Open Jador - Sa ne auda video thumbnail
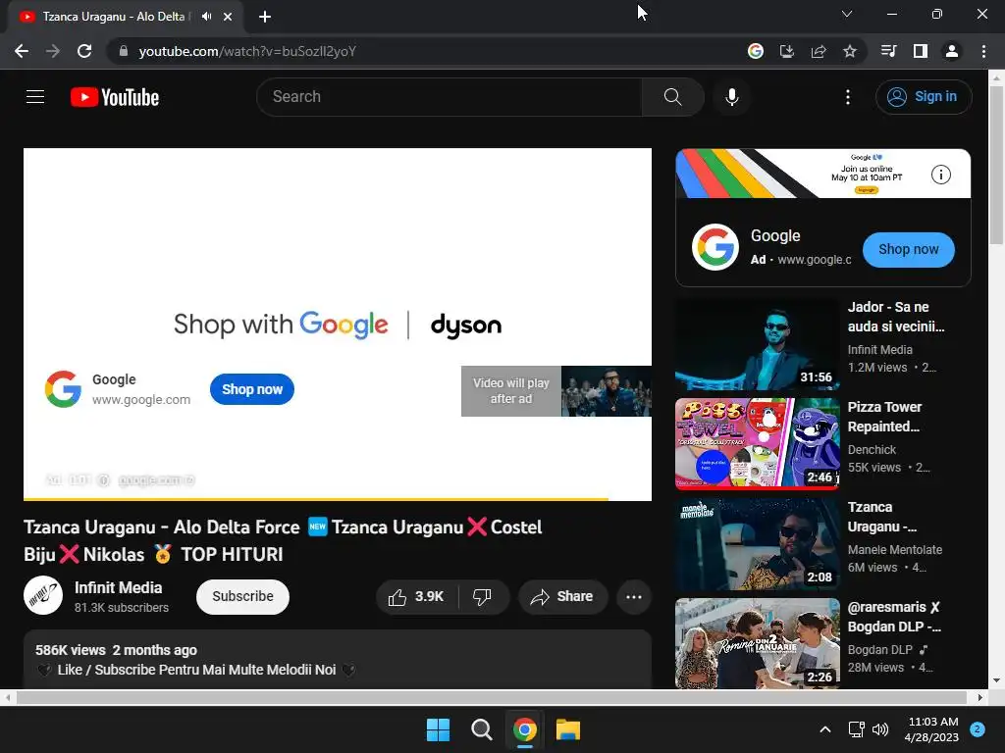The height and width of the screenshot is (753, 1005). point(757,344)
